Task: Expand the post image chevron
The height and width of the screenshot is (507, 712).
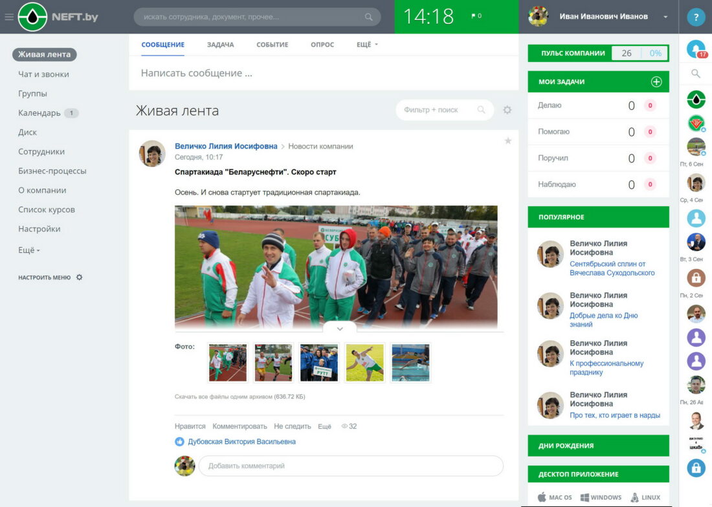Action: point(339,329)
